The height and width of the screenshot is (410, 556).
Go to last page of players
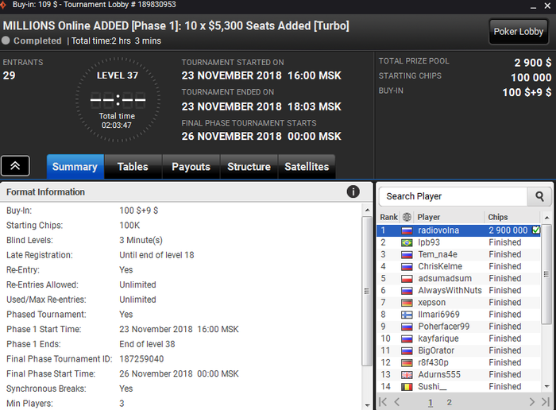tap(545, 402)
